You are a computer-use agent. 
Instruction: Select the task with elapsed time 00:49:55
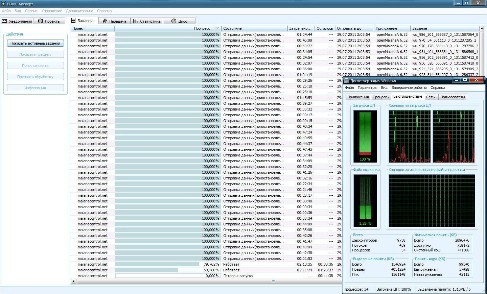pos(206,138)
